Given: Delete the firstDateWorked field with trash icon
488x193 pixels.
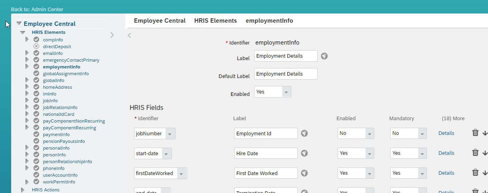Looking at the screenshot, I should pyautogui.click(x=475, y=172).
